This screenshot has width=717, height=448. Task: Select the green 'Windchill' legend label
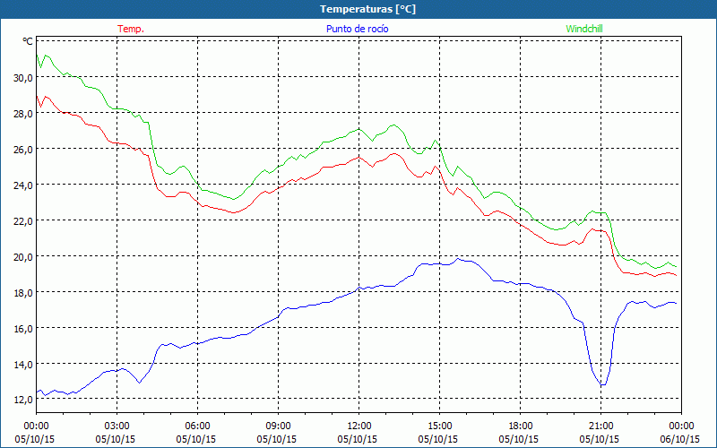[584, 29]
